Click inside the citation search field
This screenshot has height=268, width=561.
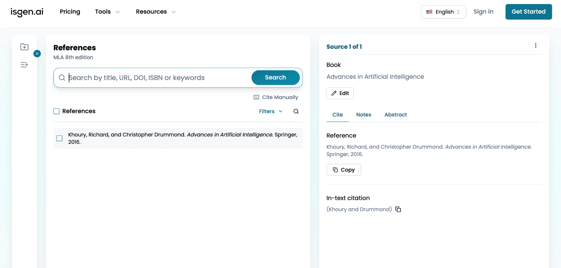[152, 77]
